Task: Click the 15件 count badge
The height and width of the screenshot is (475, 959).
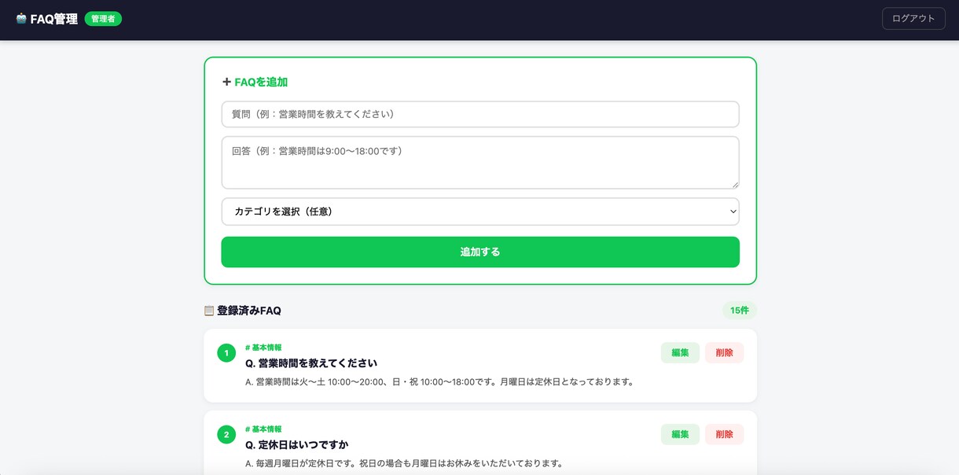Action: pos(740,311)
